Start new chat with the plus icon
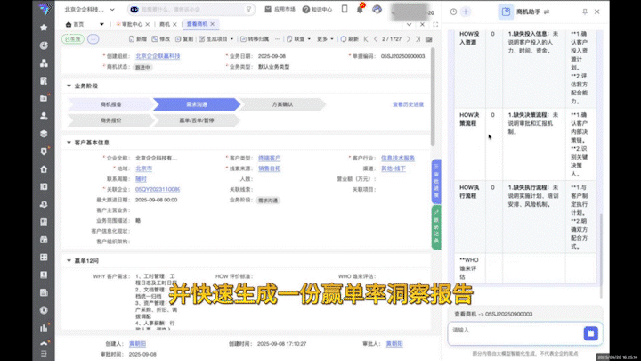Screen dimensions: 641x361 (x=467, y=12)
